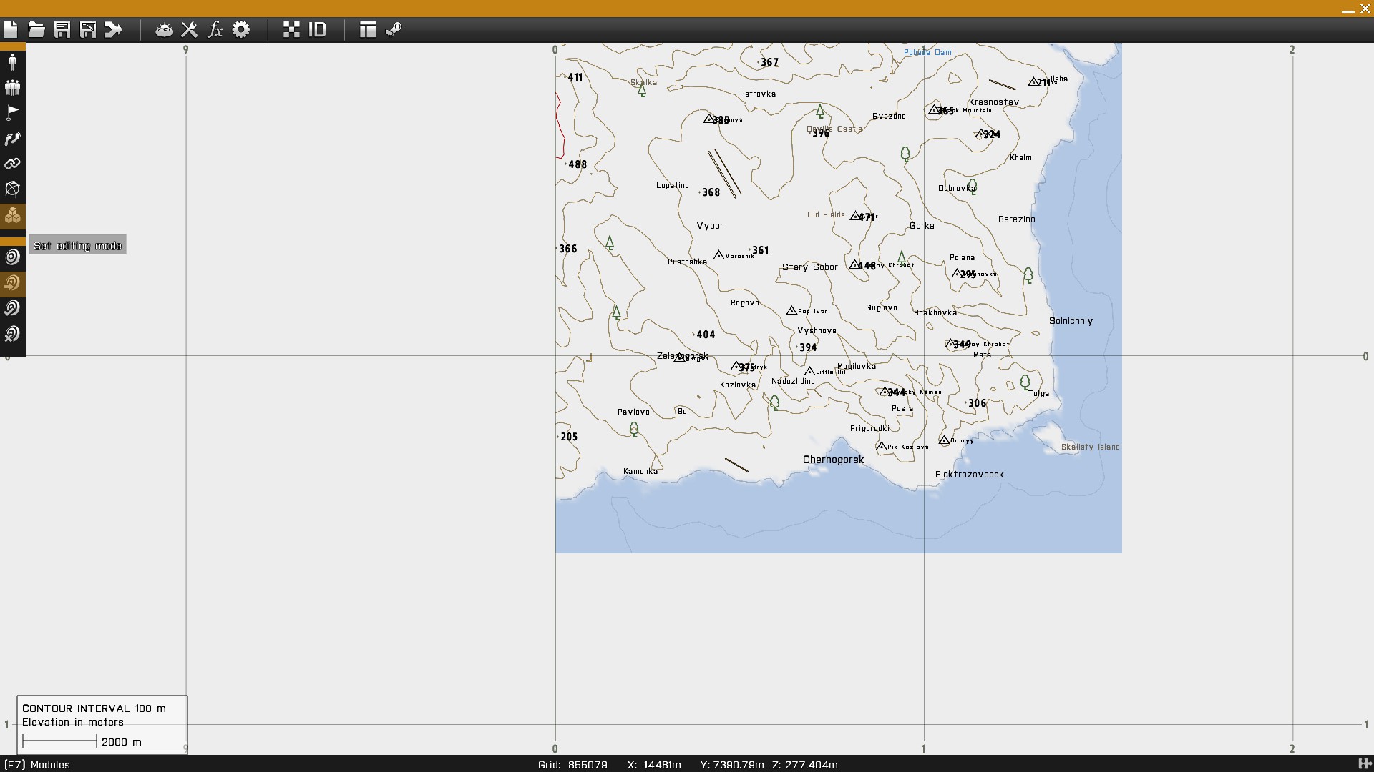Viewport: 1374px width, 772px height.
Task: Select the Intro phase target icon
Action: pyautogui.click(x=12, y=257)
